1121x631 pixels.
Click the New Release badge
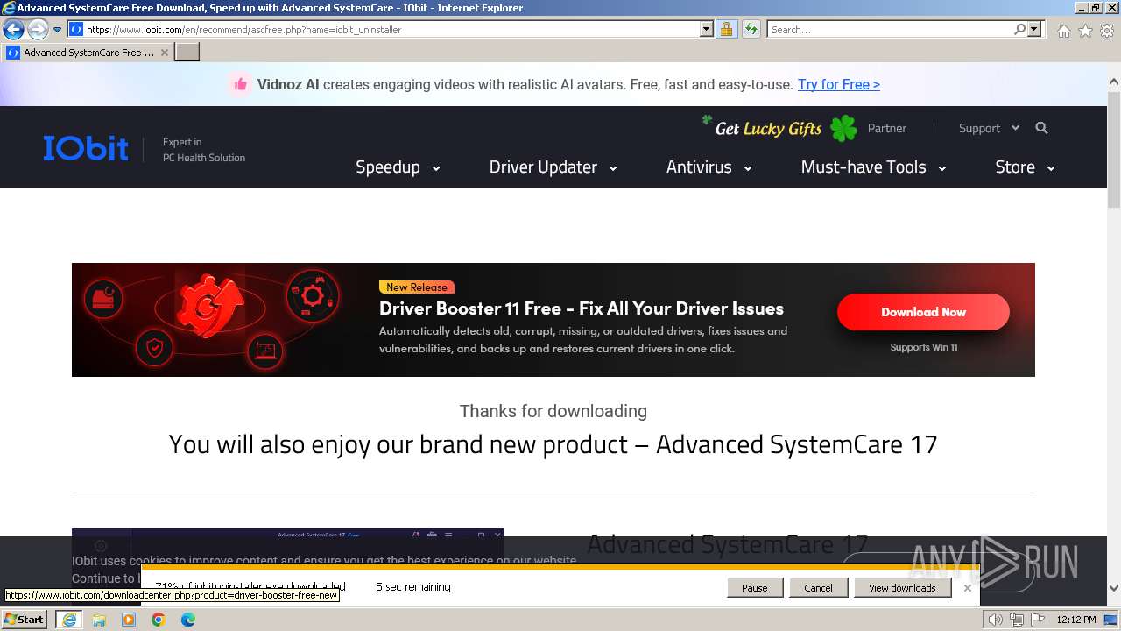pos(417,287)
